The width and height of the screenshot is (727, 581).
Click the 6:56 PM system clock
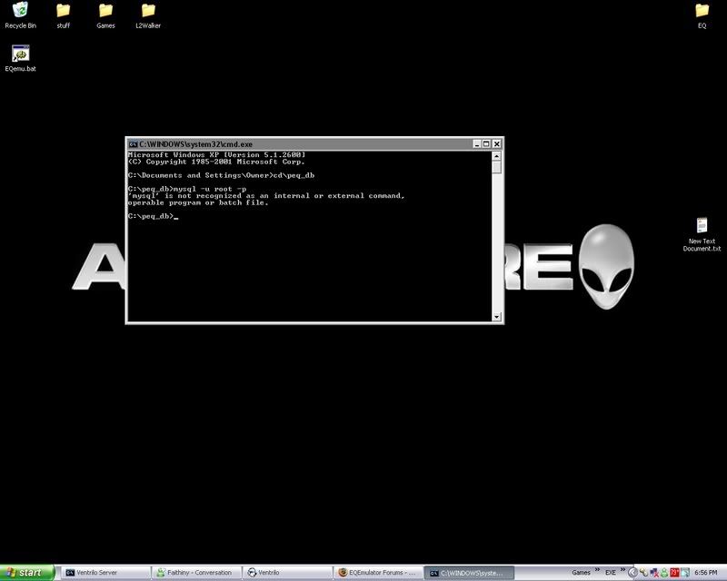click(x=706, y=573)
